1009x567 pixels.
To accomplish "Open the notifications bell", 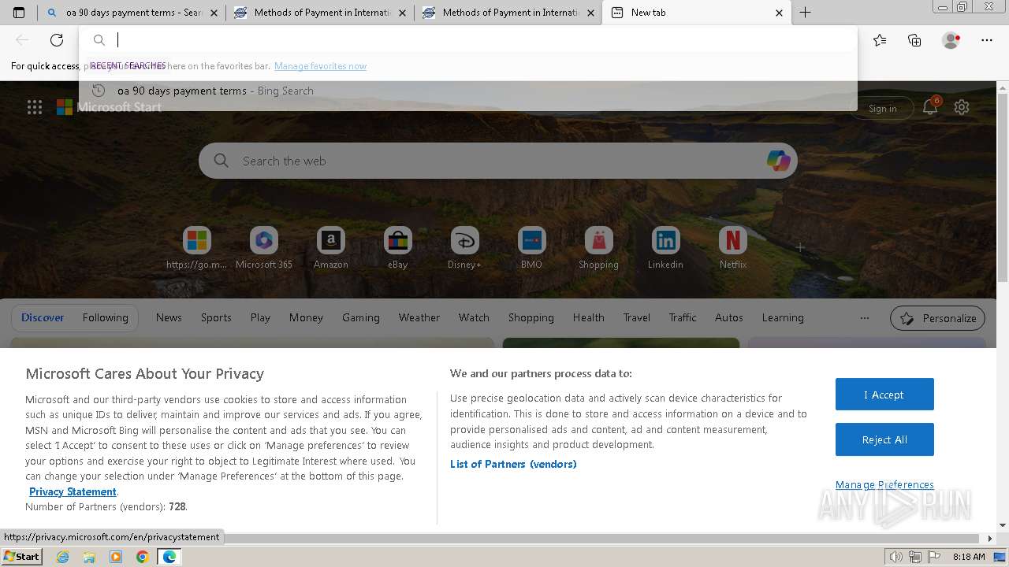I will [x=930, y=108].
